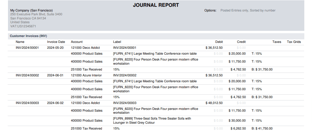The height and width of the screenshot is (131, 312).
Task: Click the credit amount $ 6,262.50
Action: coord(238,128)
